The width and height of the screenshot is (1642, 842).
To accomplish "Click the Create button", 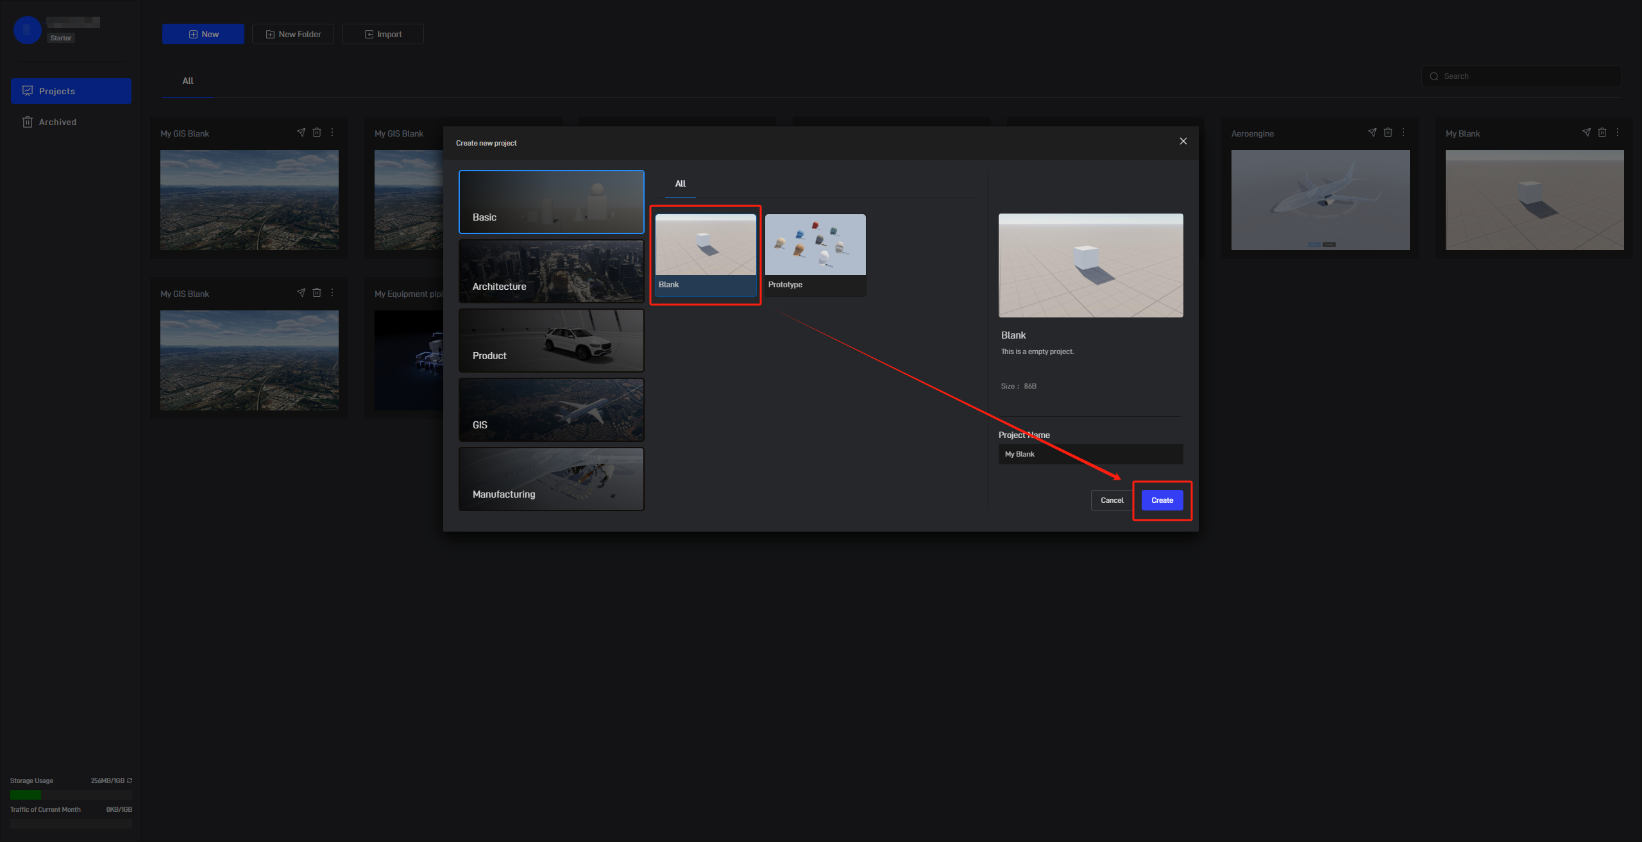I will click(1162, 500).
